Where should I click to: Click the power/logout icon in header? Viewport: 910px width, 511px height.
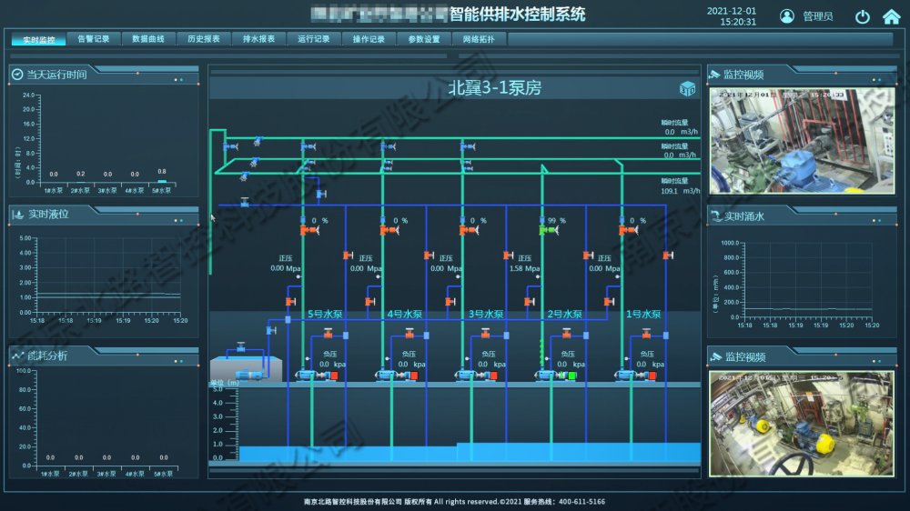pyautogui.click(x=863, y=16)
